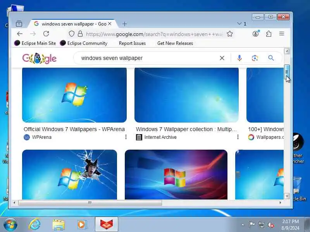Click the horizontal scrollbar left arrow

14,203
